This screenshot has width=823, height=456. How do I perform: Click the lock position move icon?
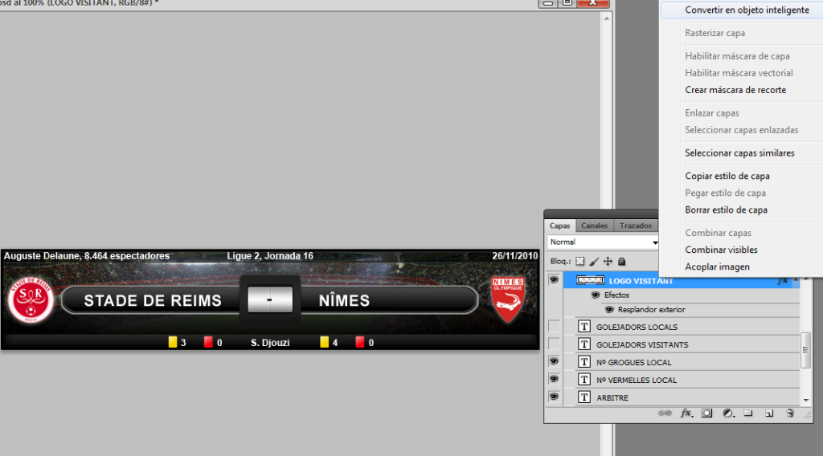608,261
